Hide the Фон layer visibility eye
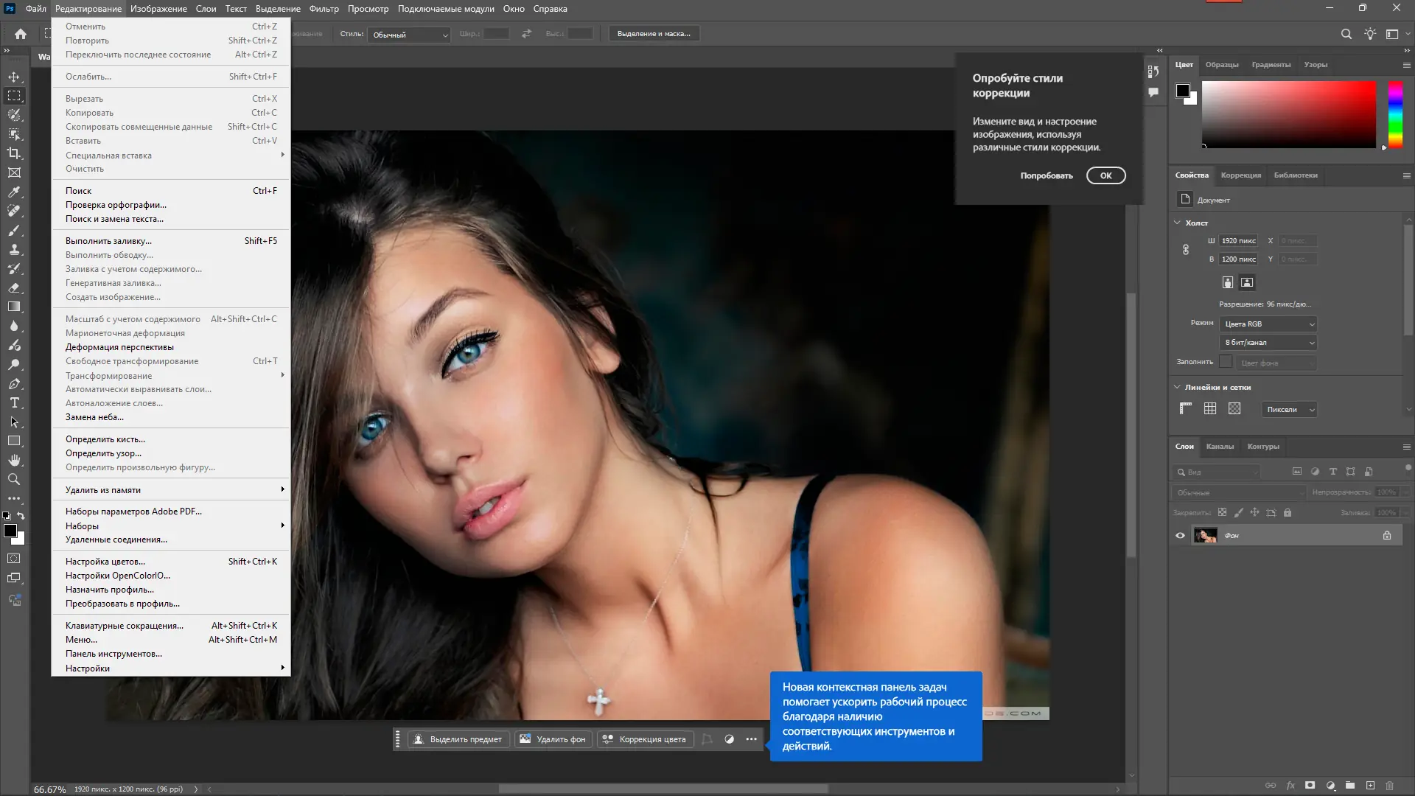 pyautogui.click(x=1180, y=536)
